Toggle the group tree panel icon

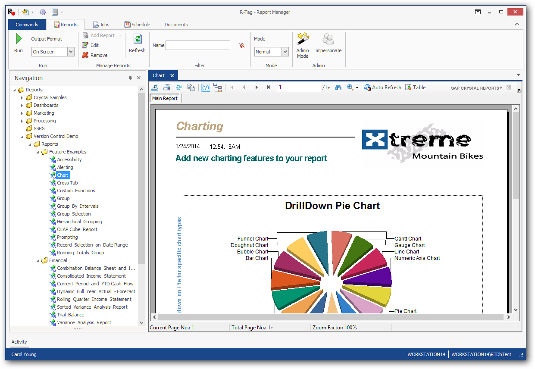(218, 88)
